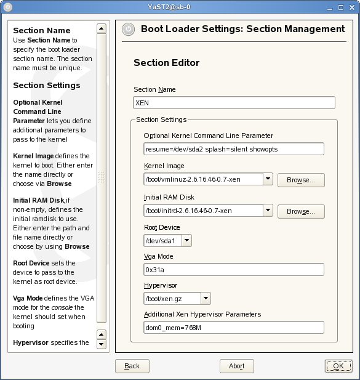Image resolution: width=360 pixels, height=380 pixels.
Task: Edit Additional Xen Hypervisor Parameters field
Action: 234,328
